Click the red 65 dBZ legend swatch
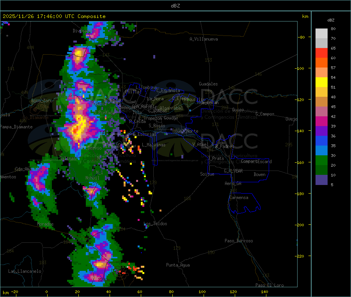Viewport: 351px width, 297px height. (x=321, y=53)
